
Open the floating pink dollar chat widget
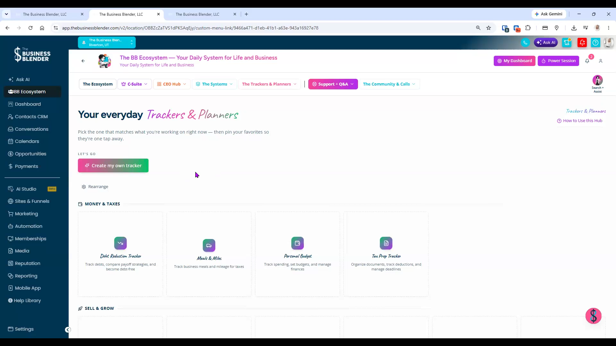point(593,316)
